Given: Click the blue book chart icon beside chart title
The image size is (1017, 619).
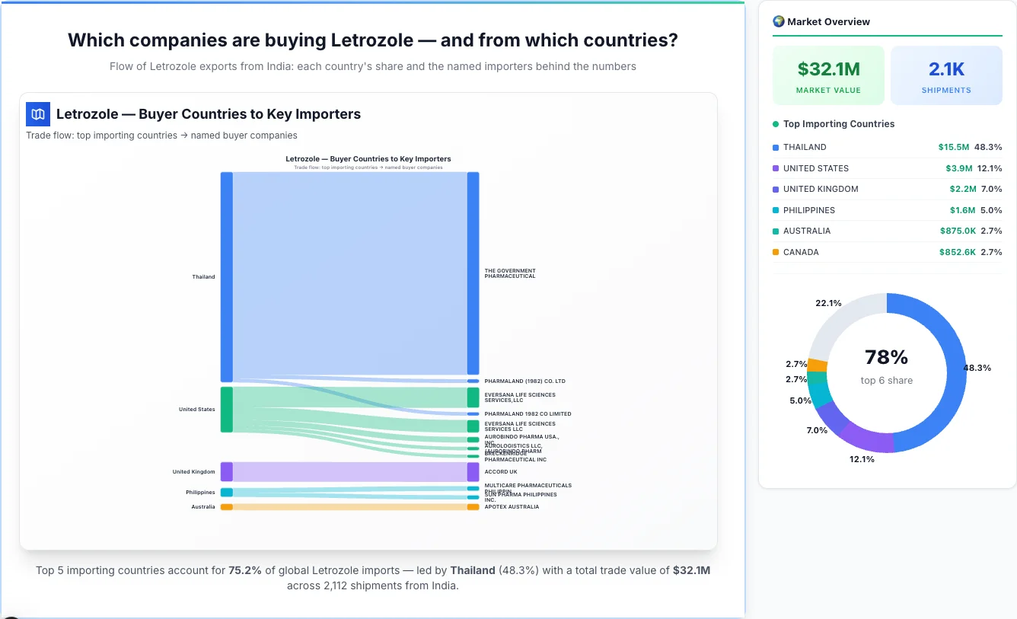Looking at the screenshot, I should point(37,113).
